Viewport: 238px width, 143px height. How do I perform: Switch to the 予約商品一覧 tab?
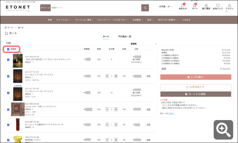[125, 36]
